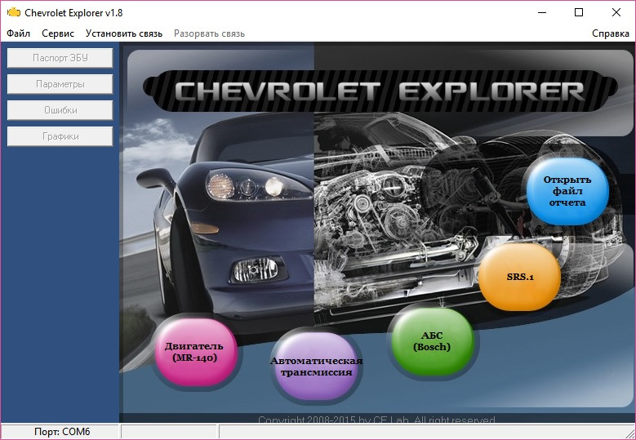Click Установить связь in the menu bar
The width and height of the screenshot is (636, 440).
[124, 33]
